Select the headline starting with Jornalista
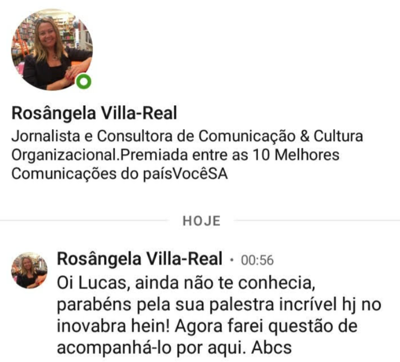This screenshot has height=362, width=400. 187,155
